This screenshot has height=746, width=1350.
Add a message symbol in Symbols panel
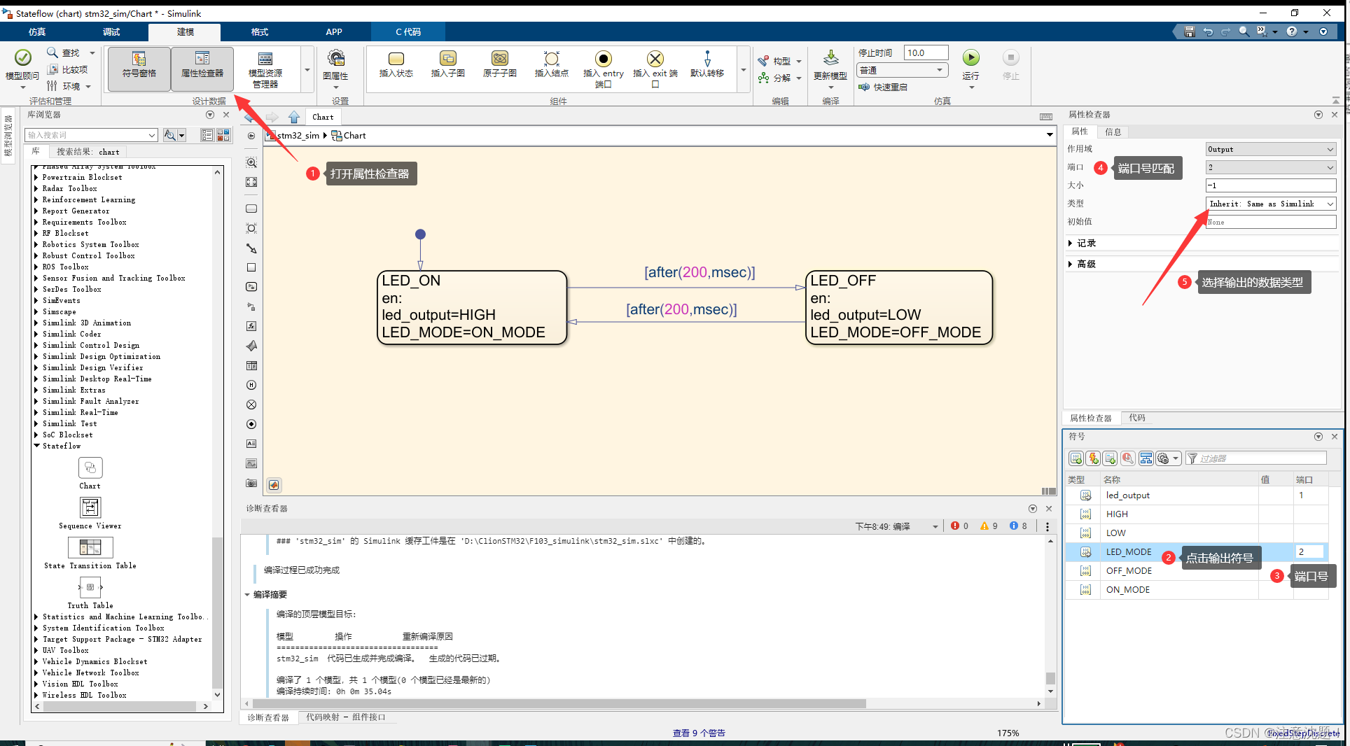(1110, 458)
